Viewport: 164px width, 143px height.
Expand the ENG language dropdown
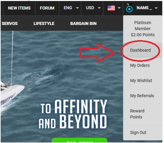(x=71, y=8)
